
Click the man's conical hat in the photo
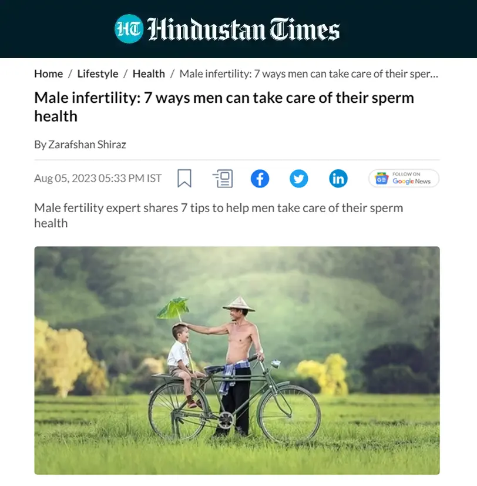pos(238,304)
